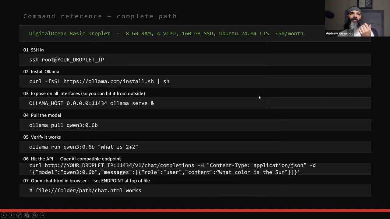Click the 'ollama run qwen3:0.6b' command
The image size is (390, 219).
[x=83, y=147]
